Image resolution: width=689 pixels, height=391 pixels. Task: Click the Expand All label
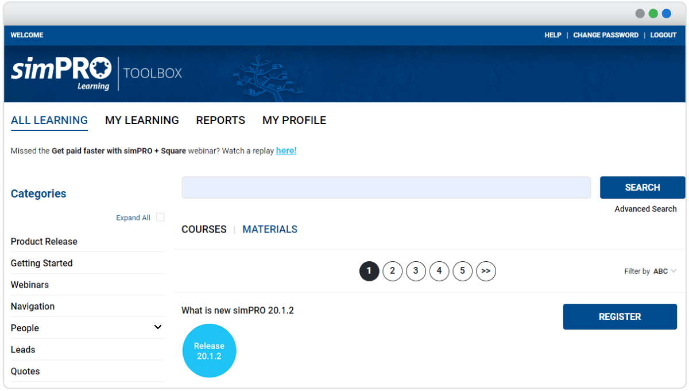tap(133, 218)
